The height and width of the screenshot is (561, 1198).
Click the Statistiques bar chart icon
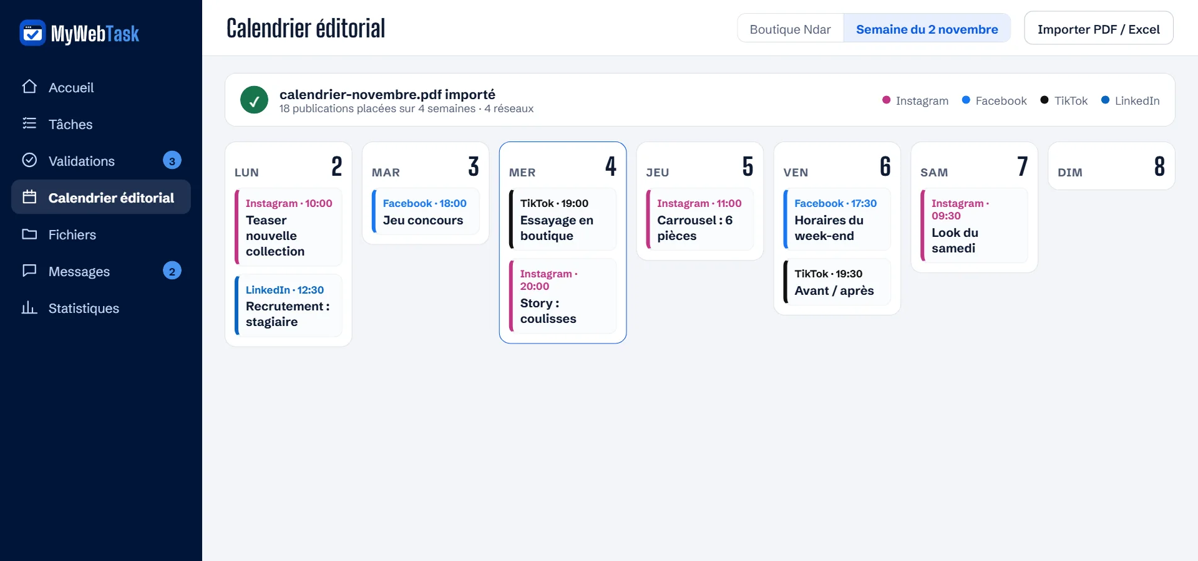29,307
